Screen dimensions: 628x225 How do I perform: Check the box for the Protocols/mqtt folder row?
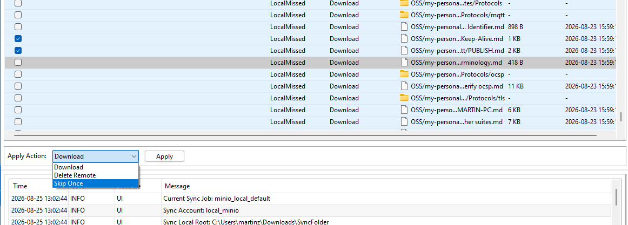(18, 15)
